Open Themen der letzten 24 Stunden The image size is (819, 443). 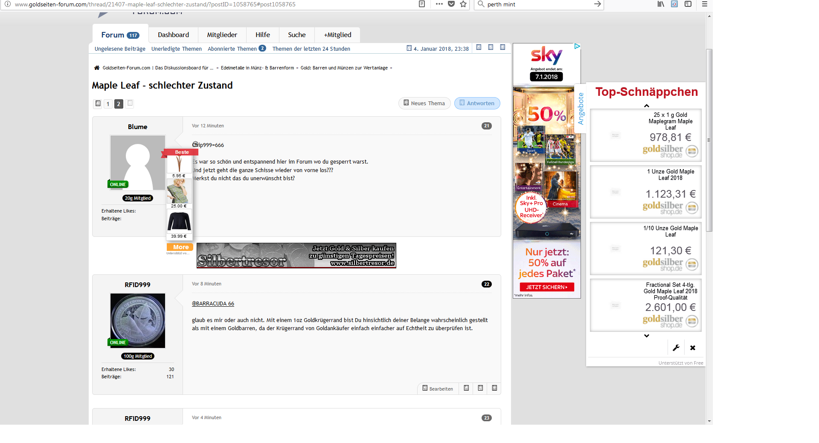pyautogui.click(x=311, y=49)
